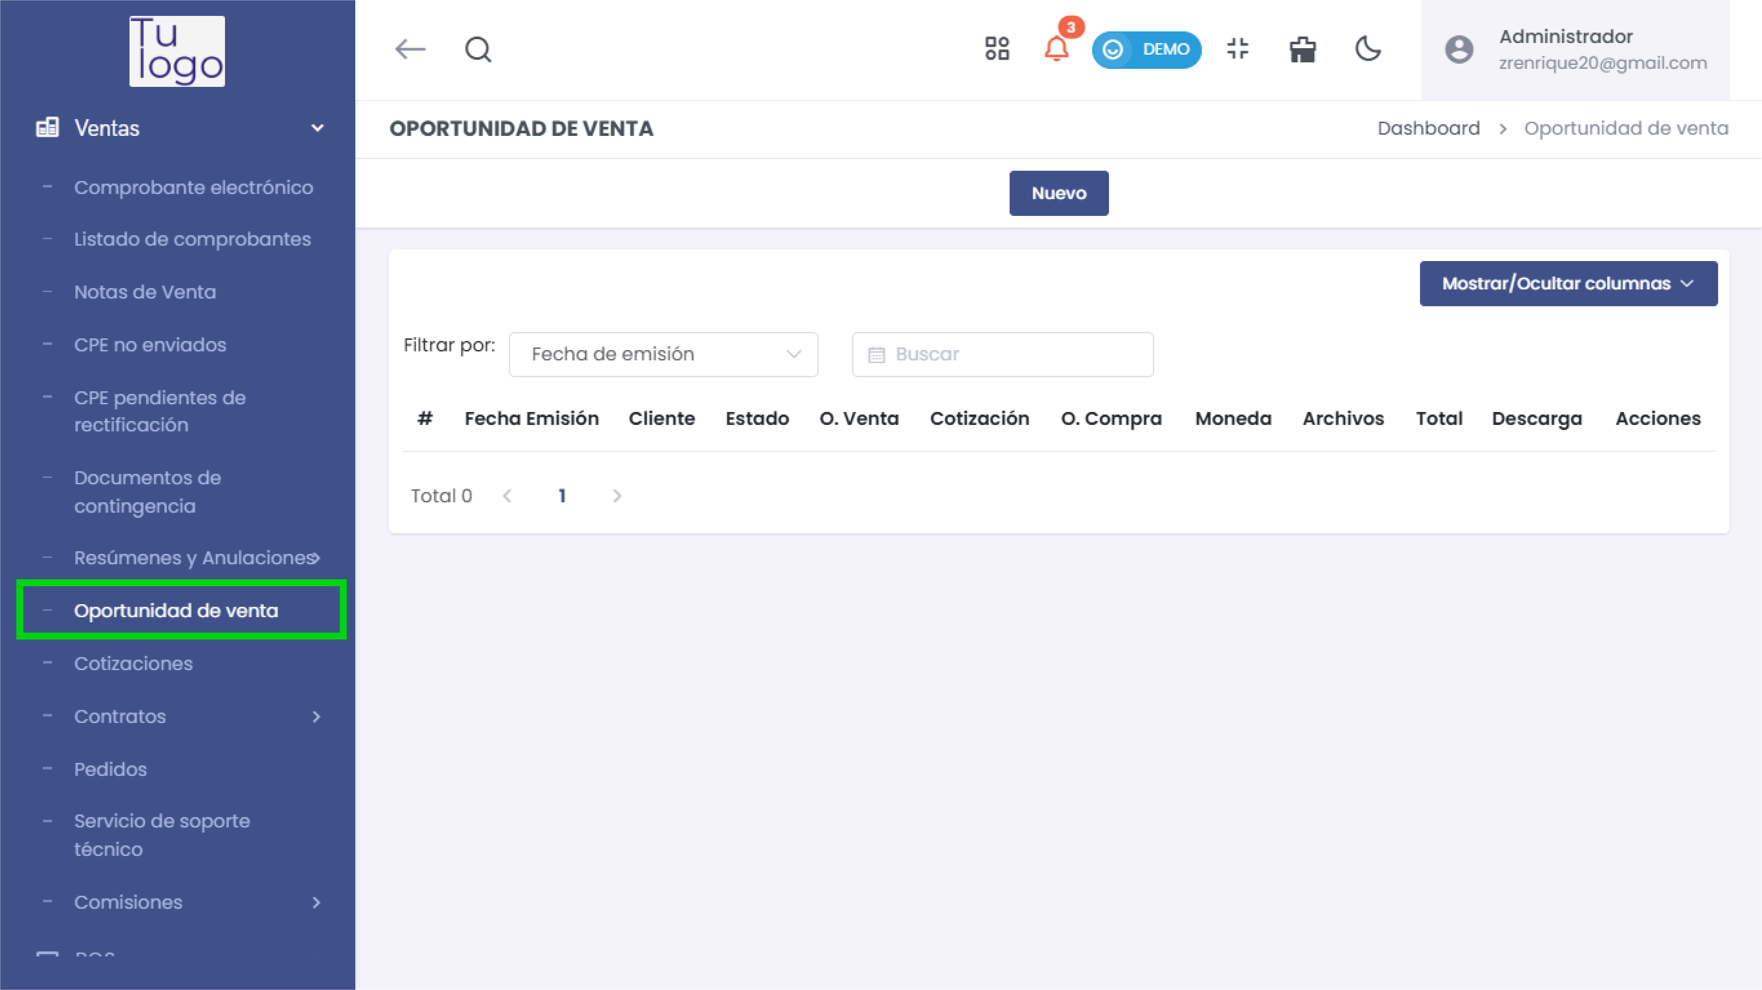Open the Administrador profile avatar icon
1762x990 pixels.
(x=1460, y=50)
